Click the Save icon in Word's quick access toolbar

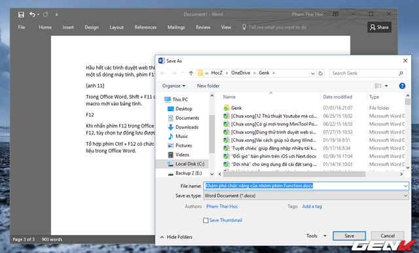21,14
